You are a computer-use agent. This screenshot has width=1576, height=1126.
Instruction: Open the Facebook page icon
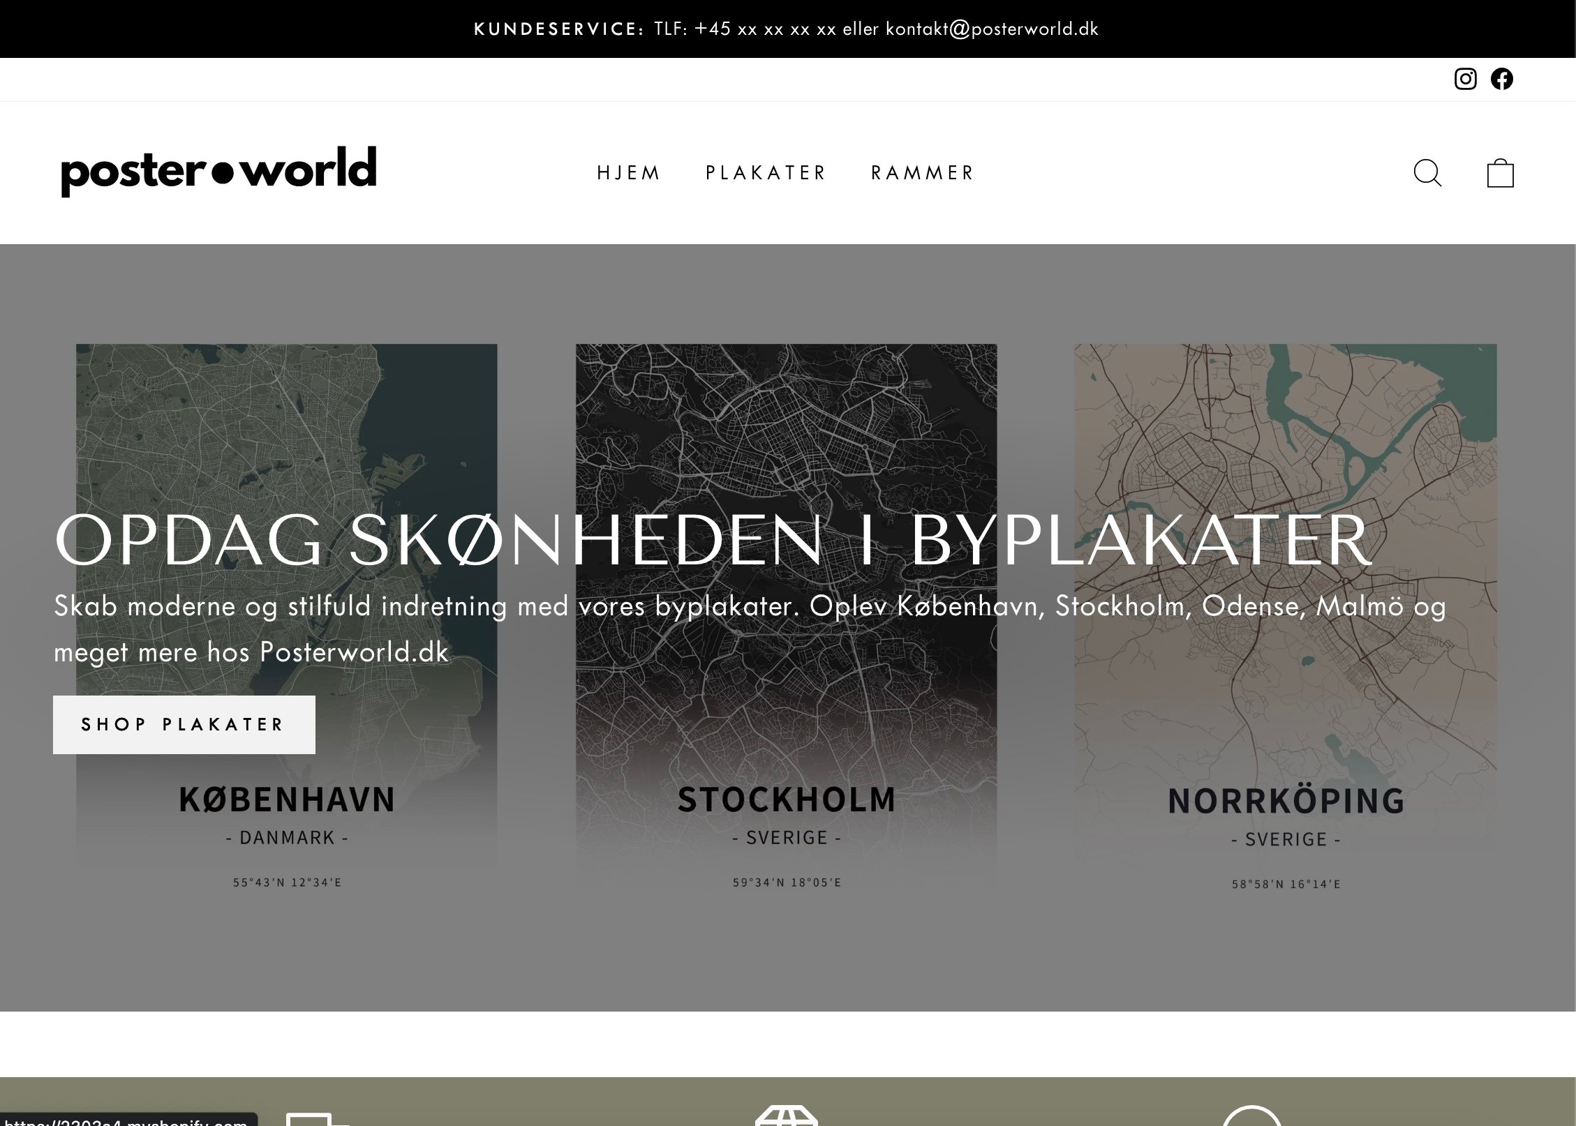click(1502, 79)
